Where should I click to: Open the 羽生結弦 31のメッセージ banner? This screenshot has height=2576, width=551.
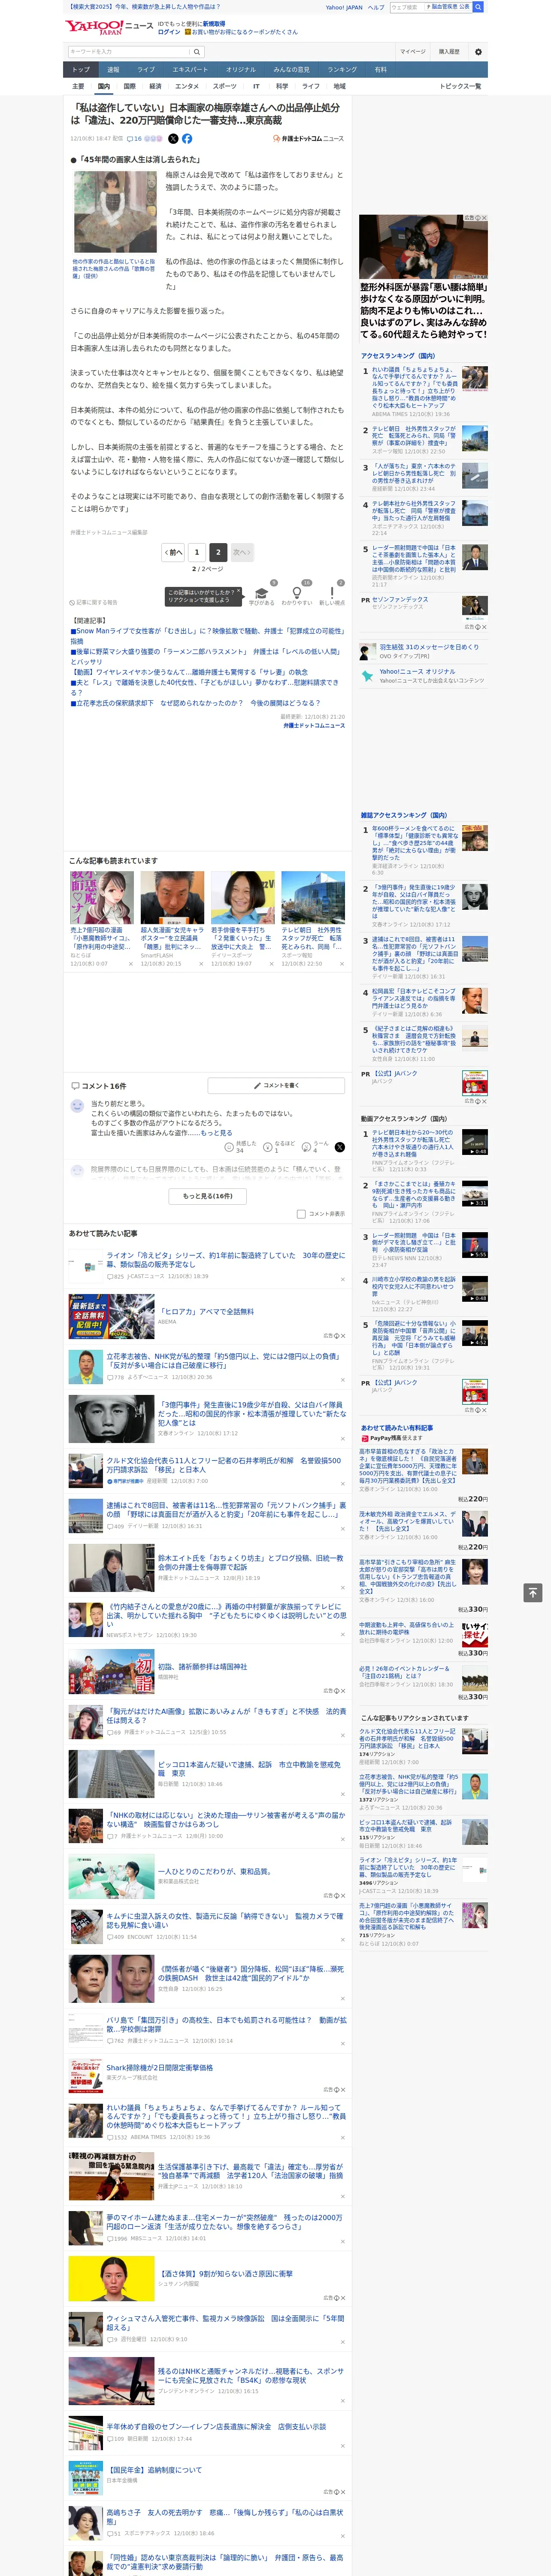[424, 650]
